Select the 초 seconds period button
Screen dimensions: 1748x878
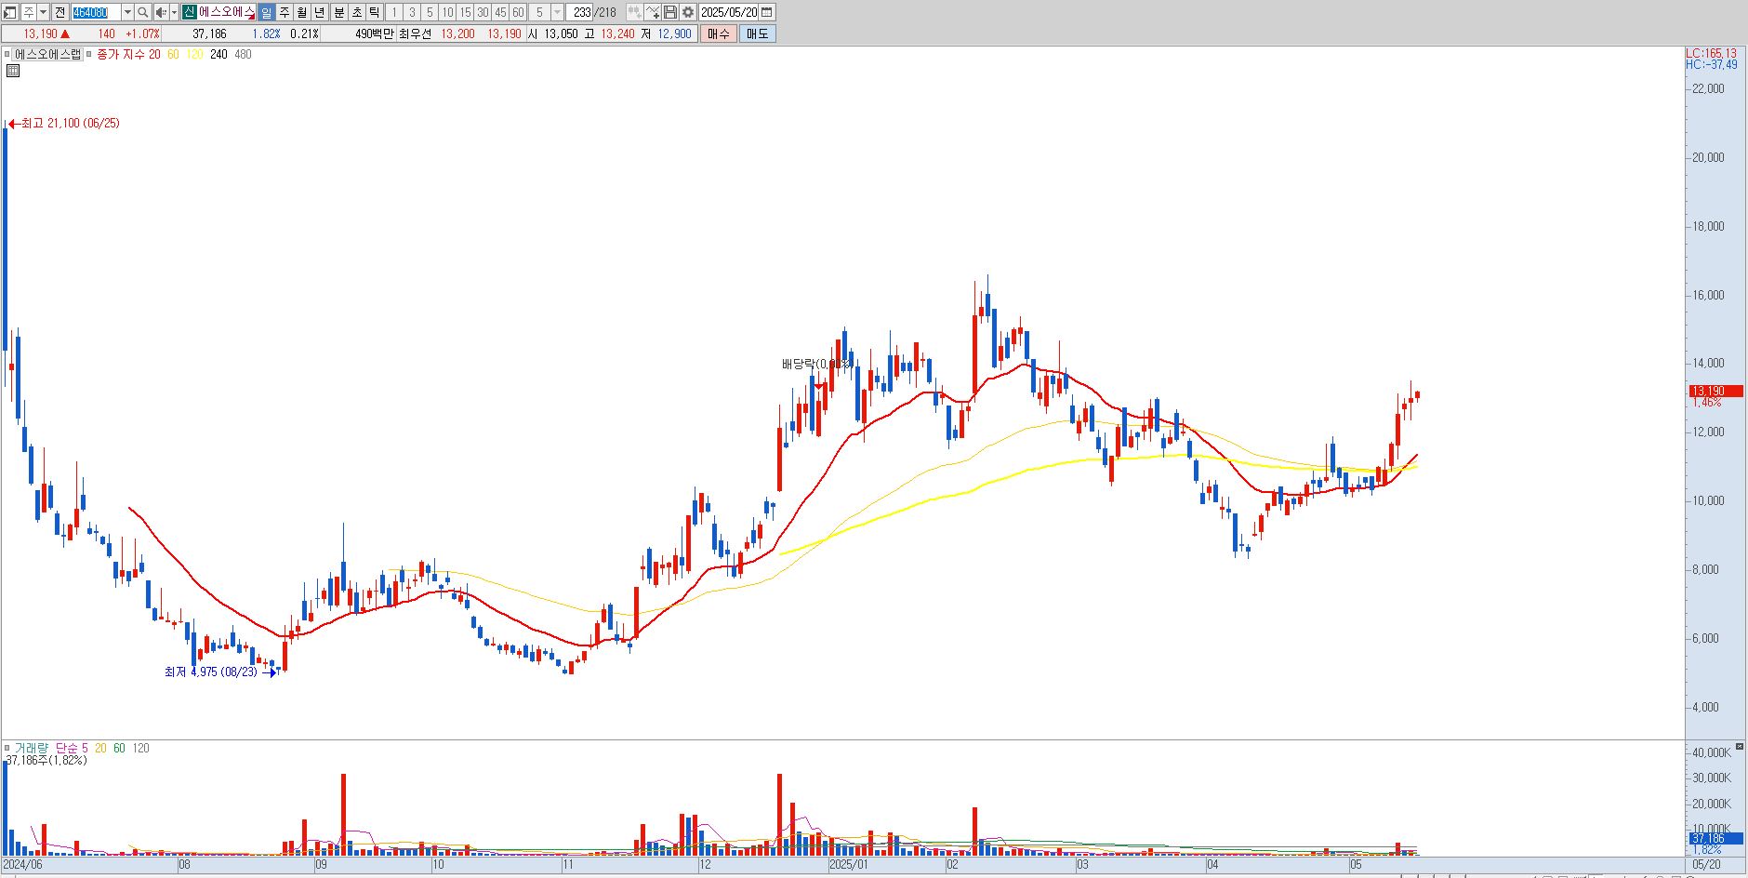pyautogui.click(x=357, y=12)
